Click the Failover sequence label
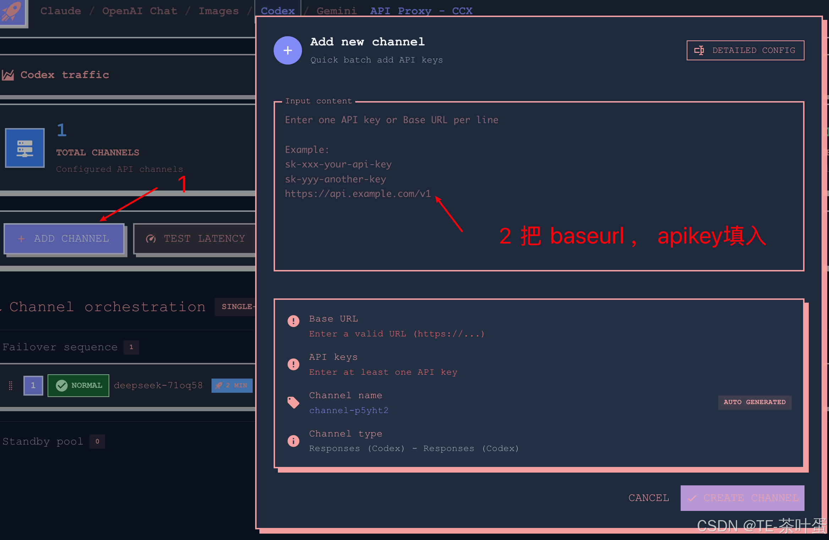This screenshot has width=829, height=540. [x=60, y=347]
